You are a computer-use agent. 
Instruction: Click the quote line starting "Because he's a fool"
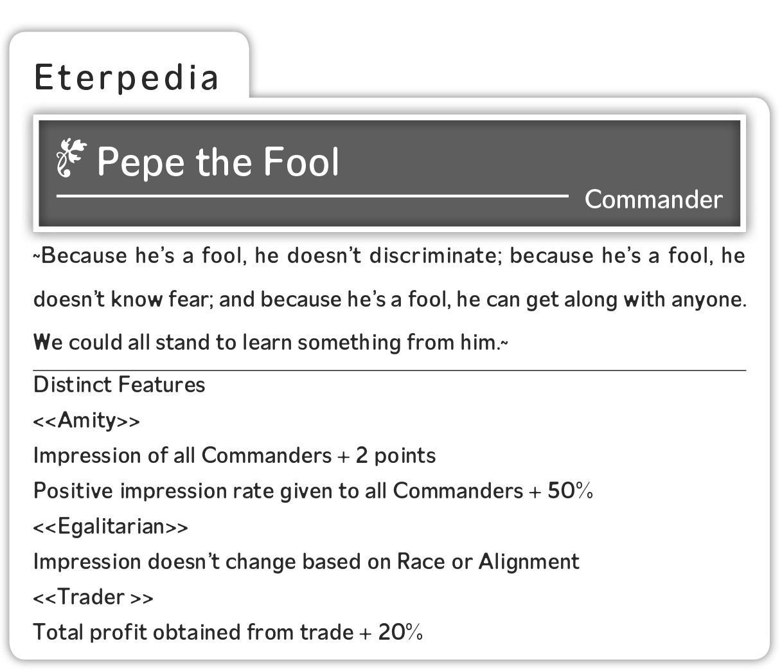tap(389, 256)
